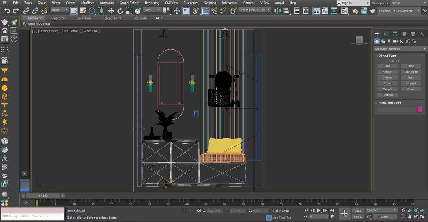
Task: Click the Undo arrow icon
Action: click(7, 11)
